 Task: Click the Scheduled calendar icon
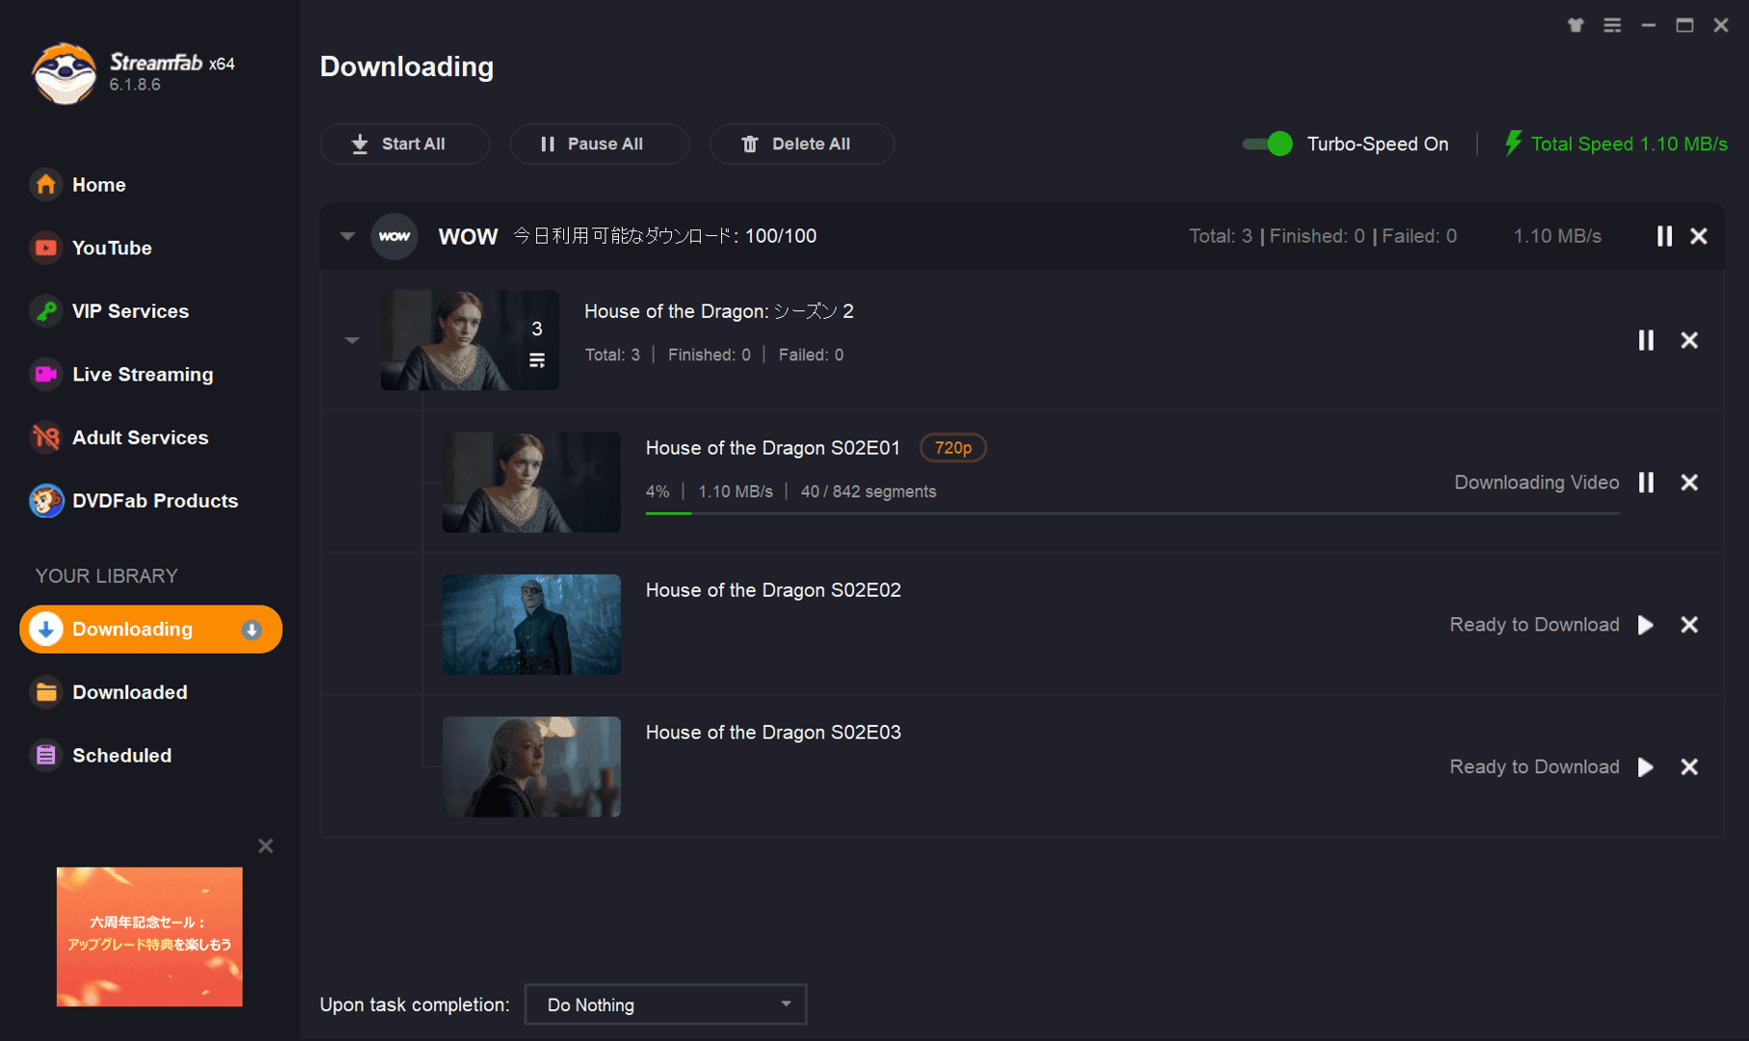tap(45, 756)
